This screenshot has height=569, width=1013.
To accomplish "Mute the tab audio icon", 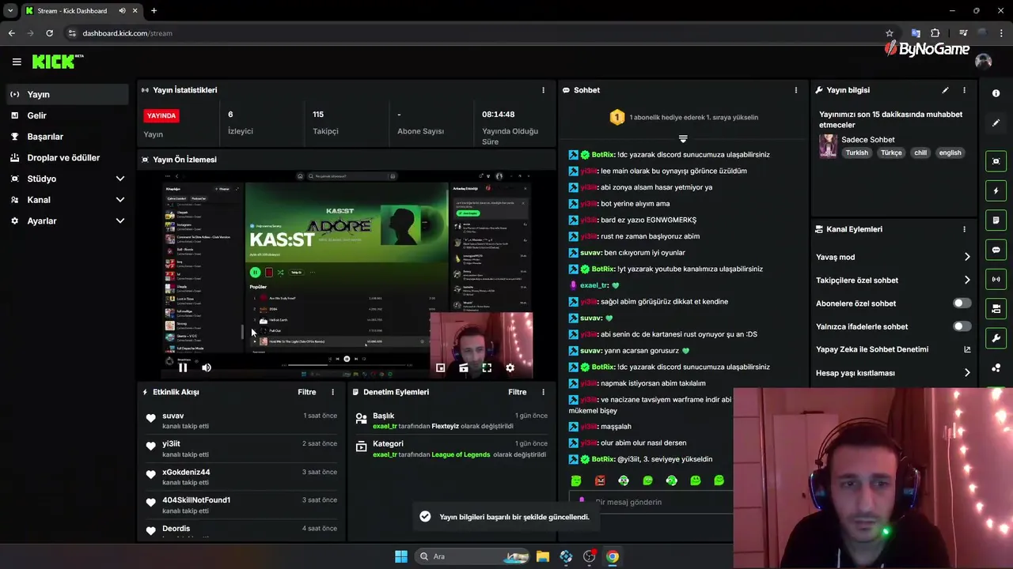I will (x=123, y=11).
